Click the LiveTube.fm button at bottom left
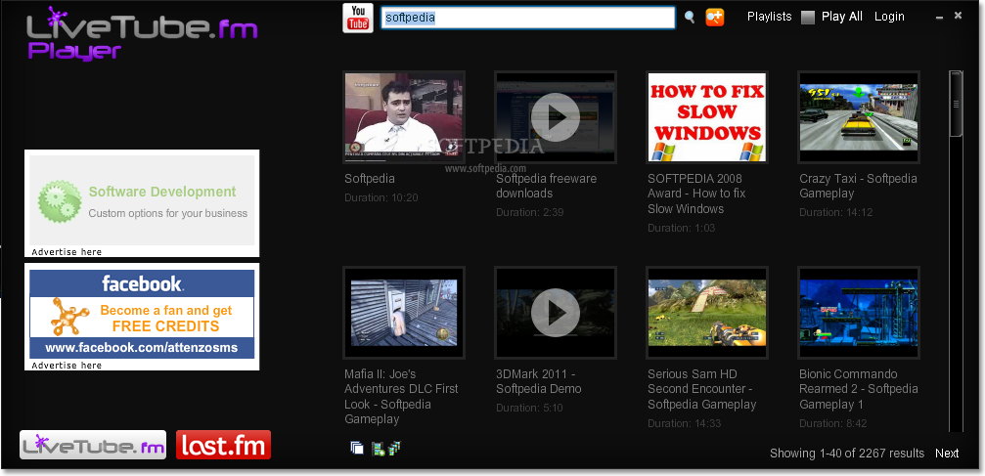This screenshot has width=985, height=476. click(x=93, y=445)
